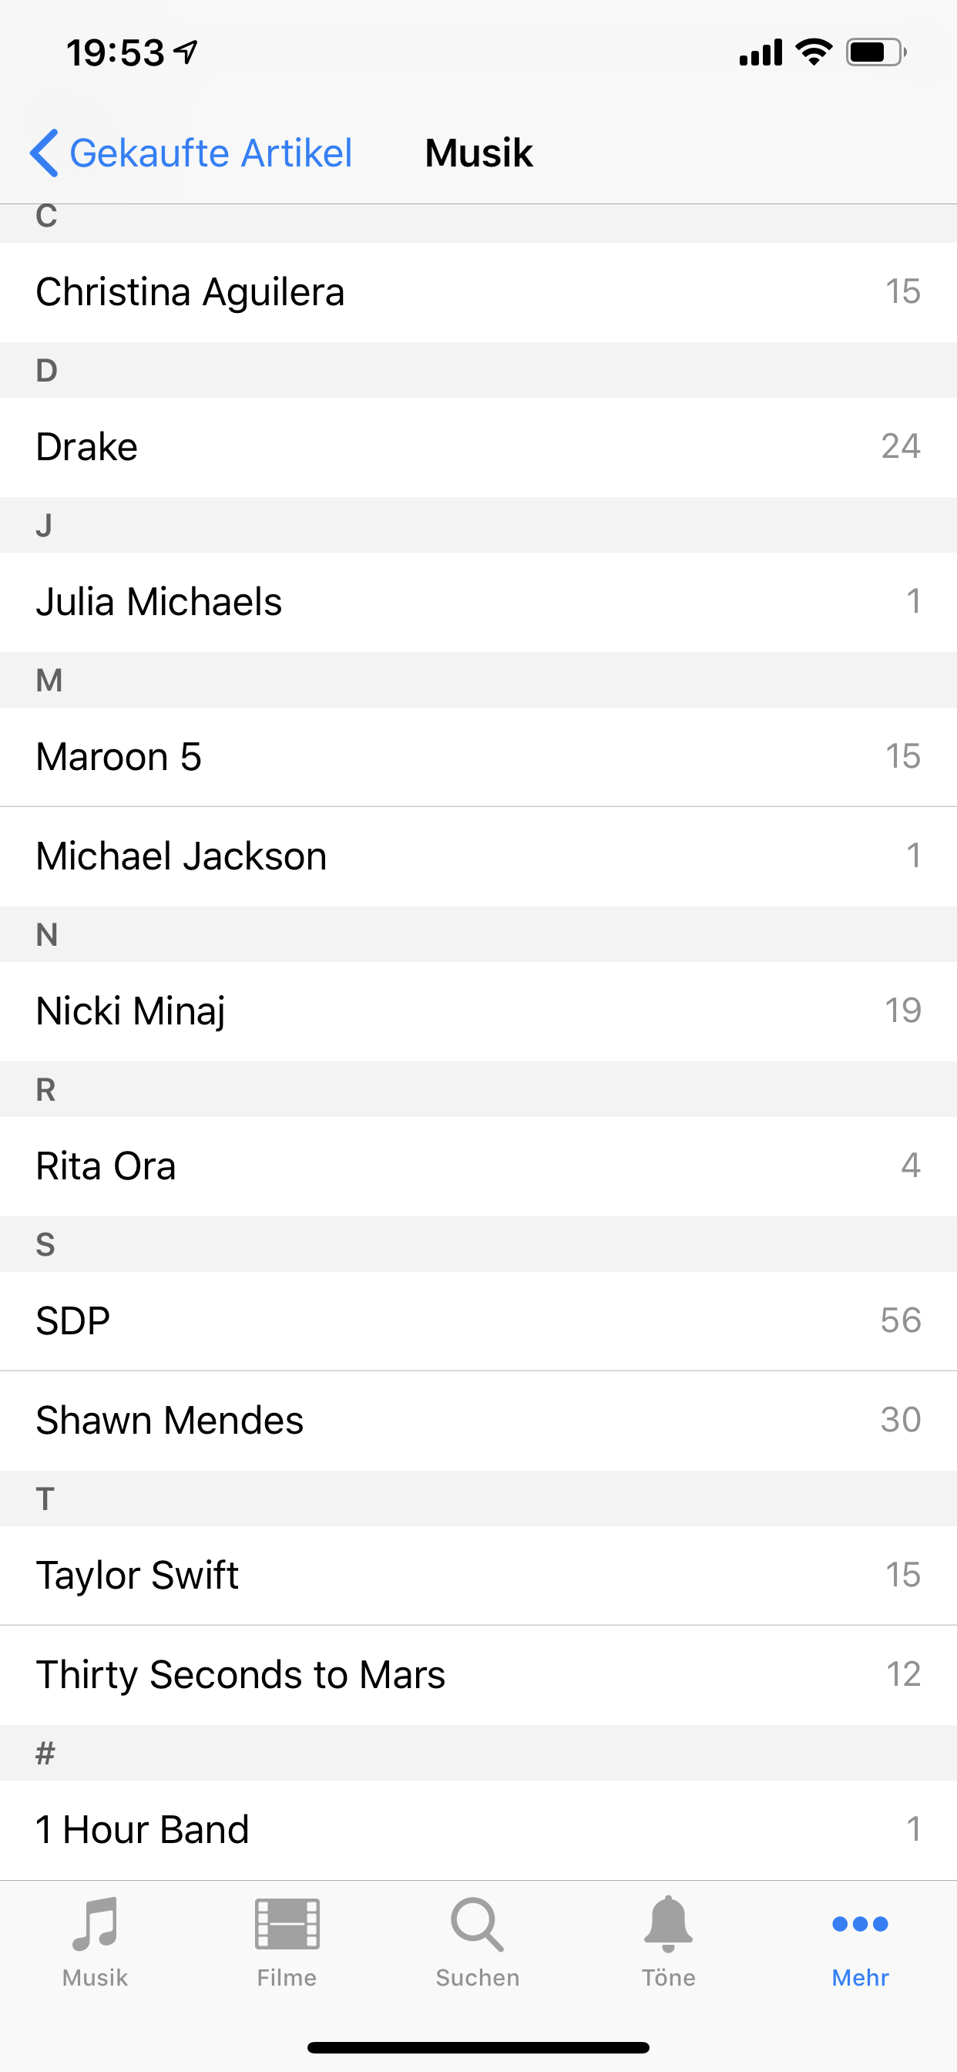
Task: Open Michael Jackson purchases
Action: (x=478, y=856)
